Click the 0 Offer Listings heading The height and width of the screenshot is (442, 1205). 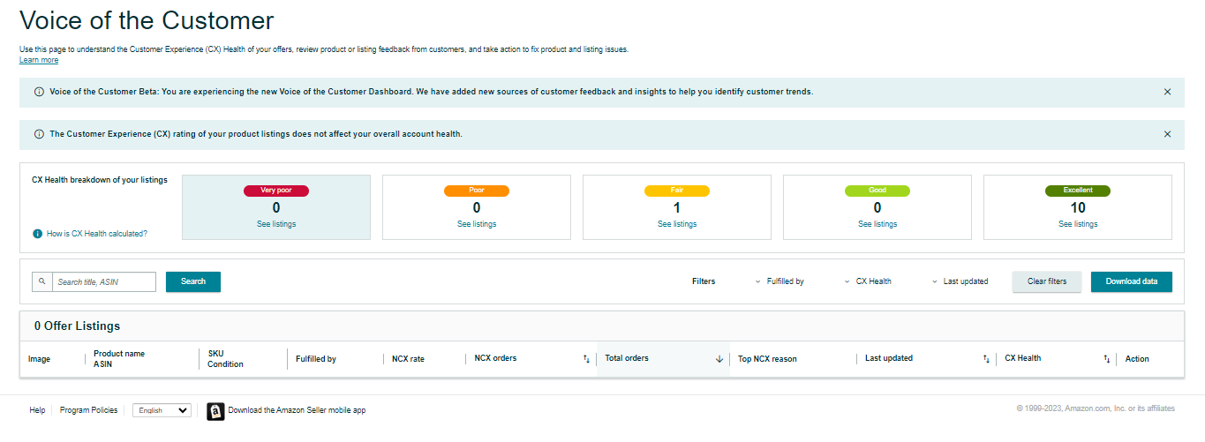coord(77,326)
